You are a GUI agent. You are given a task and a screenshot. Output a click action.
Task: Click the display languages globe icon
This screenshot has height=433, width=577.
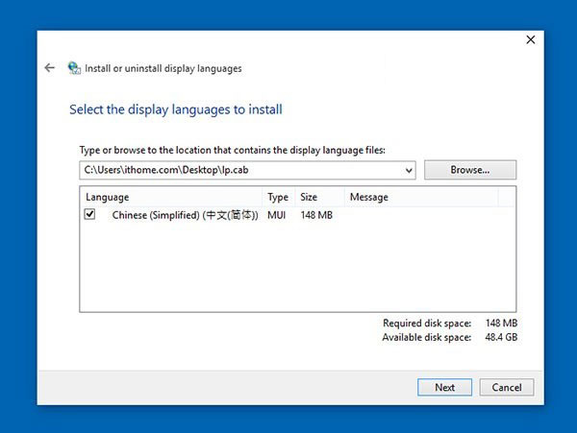[x=74, y=68]
